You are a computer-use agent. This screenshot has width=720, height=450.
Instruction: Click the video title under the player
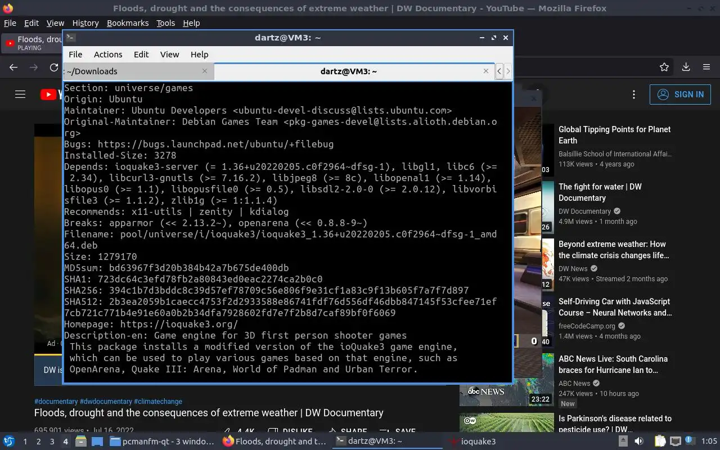point(209,413)
